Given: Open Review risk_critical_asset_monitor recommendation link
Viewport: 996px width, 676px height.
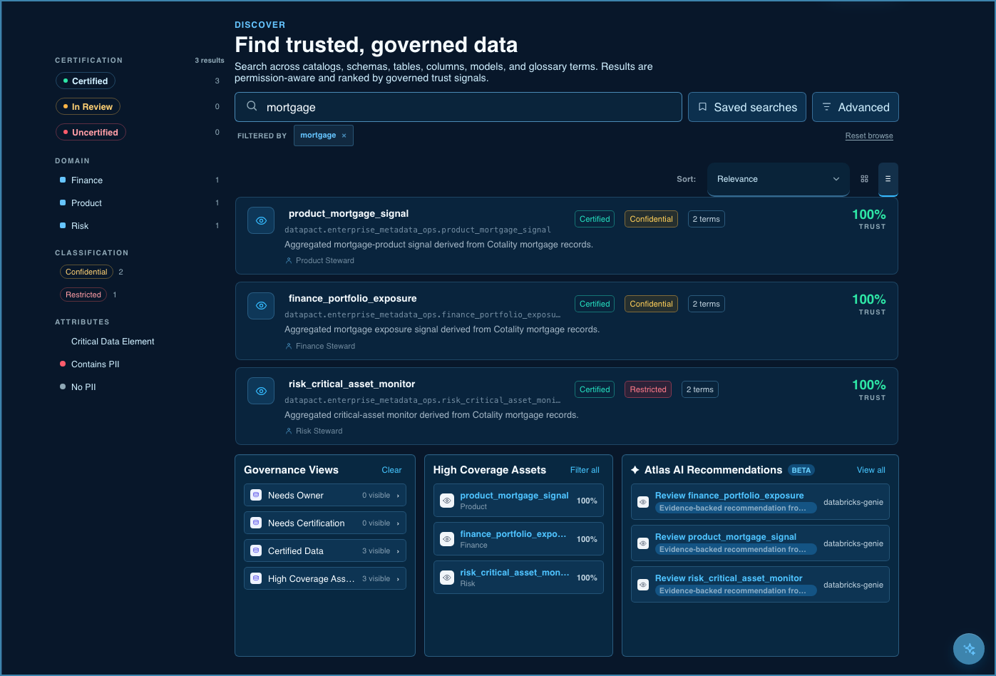Looking at the screenshot, I should [729, 578].
